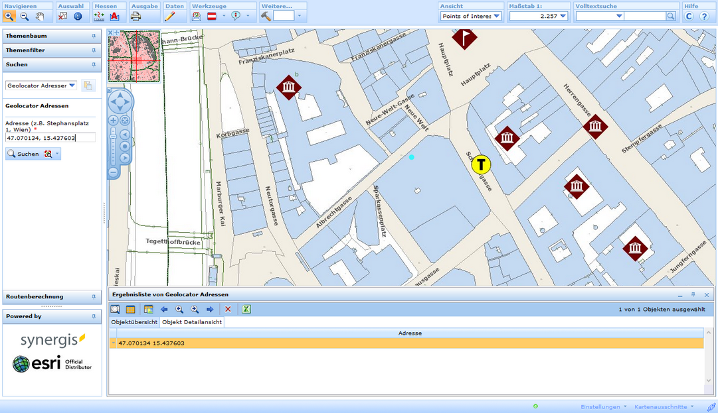Click the red X in results toolbar

228,309
